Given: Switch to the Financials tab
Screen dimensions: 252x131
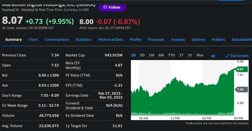Looking at the screenshot, I should [156, 40].
